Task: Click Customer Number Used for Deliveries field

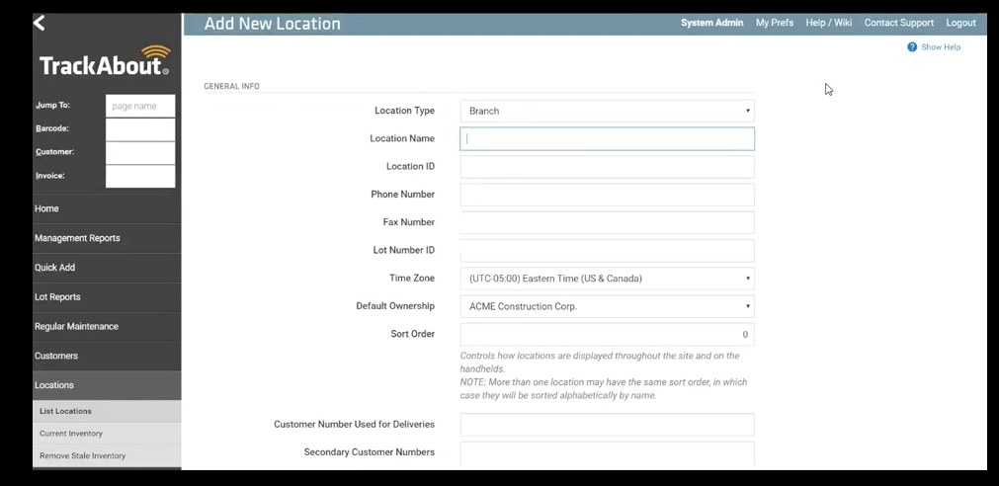Action: (607, 424)
